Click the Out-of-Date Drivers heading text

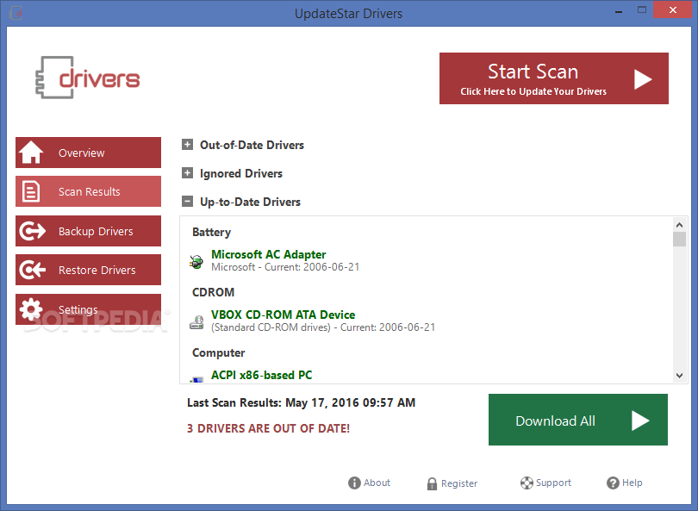coord(252,145)
